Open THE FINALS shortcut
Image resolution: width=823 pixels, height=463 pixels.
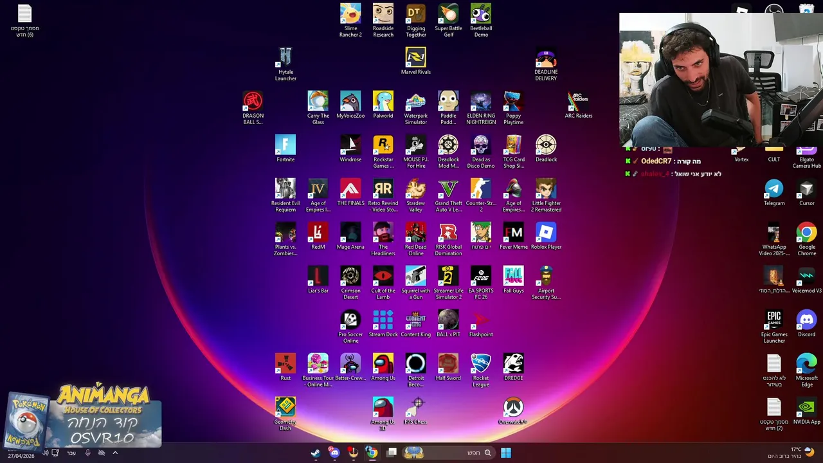pos(350,192)
